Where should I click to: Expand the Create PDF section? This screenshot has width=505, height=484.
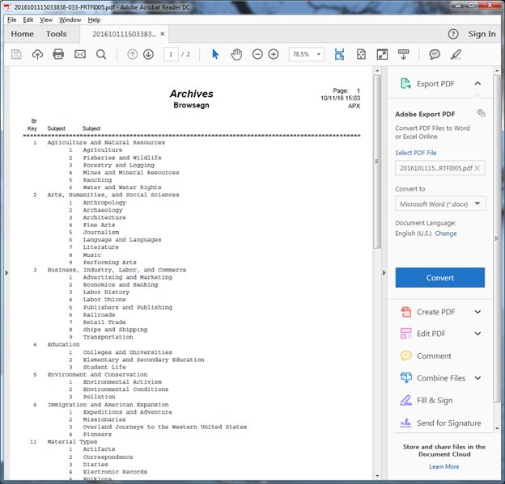477,312
